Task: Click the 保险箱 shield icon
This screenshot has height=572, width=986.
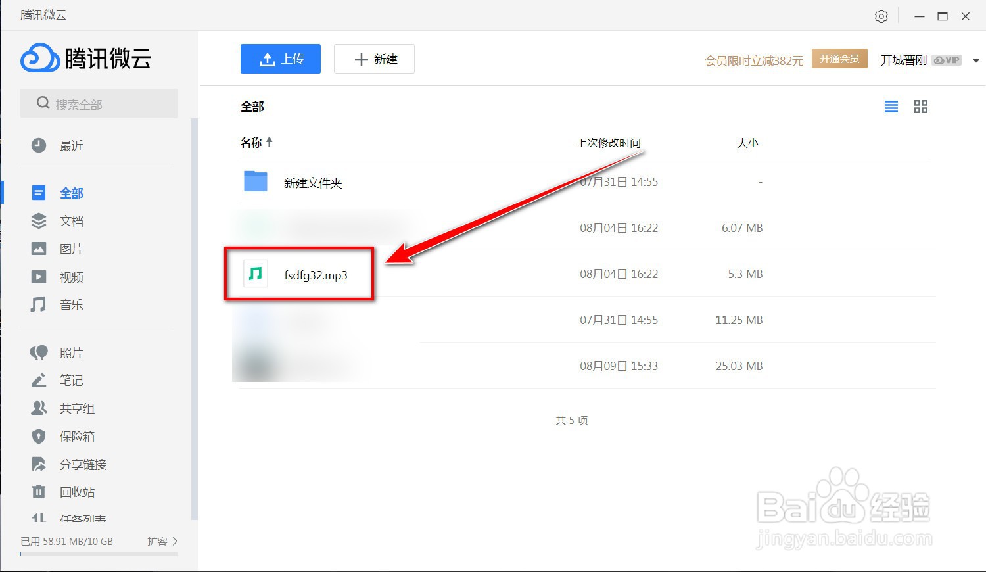Action: pos(39,436)
